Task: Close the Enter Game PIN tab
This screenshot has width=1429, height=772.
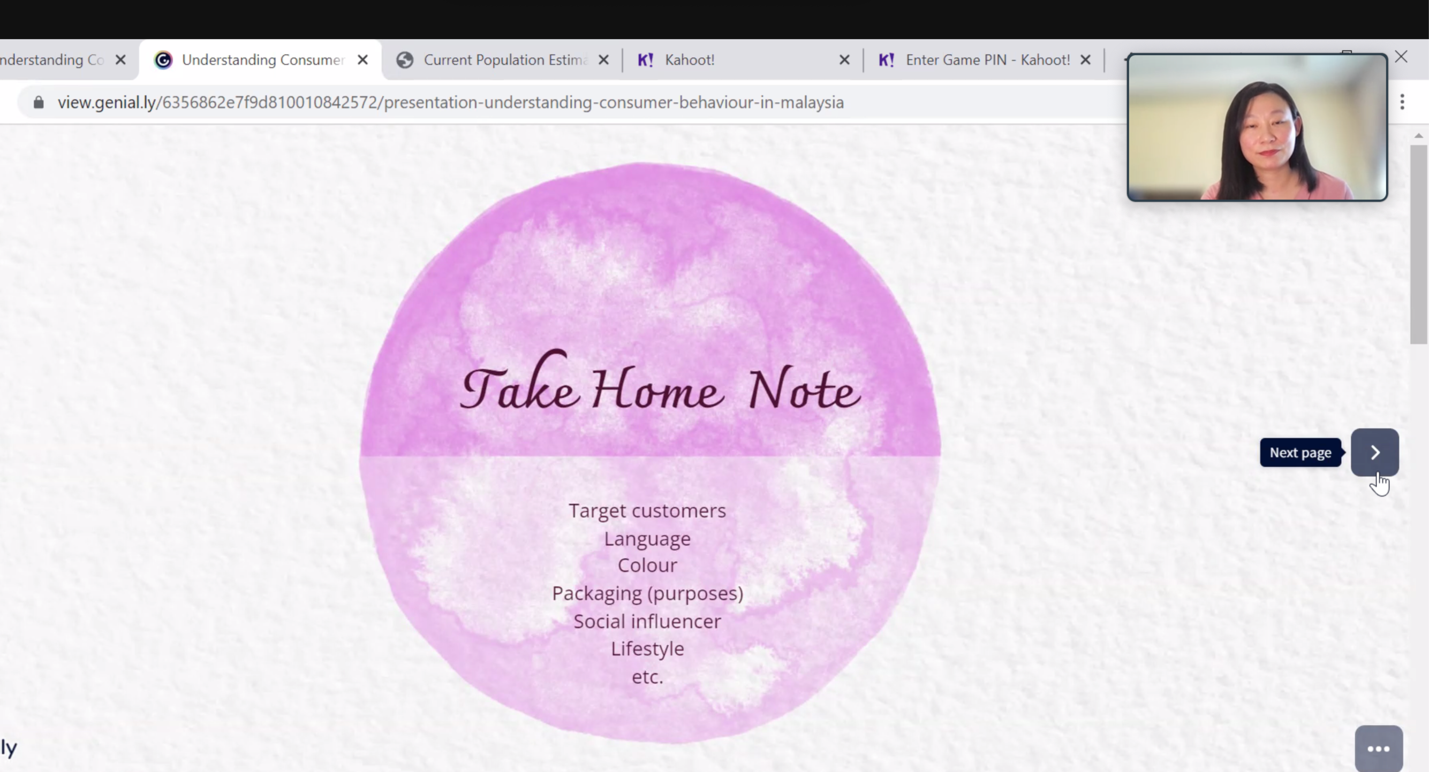Action: tap(1085, 60)
